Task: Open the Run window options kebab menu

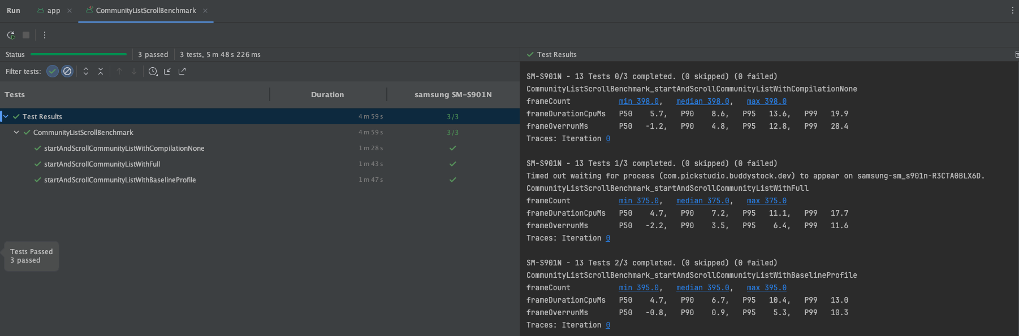Action: click(x=1012, y=10)
